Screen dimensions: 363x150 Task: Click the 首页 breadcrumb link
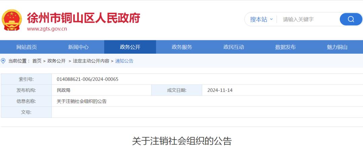pos(37,61)
